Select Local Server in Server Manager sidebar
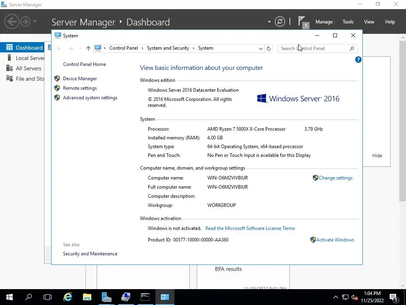The image size is (406, 305). point(22,58)
